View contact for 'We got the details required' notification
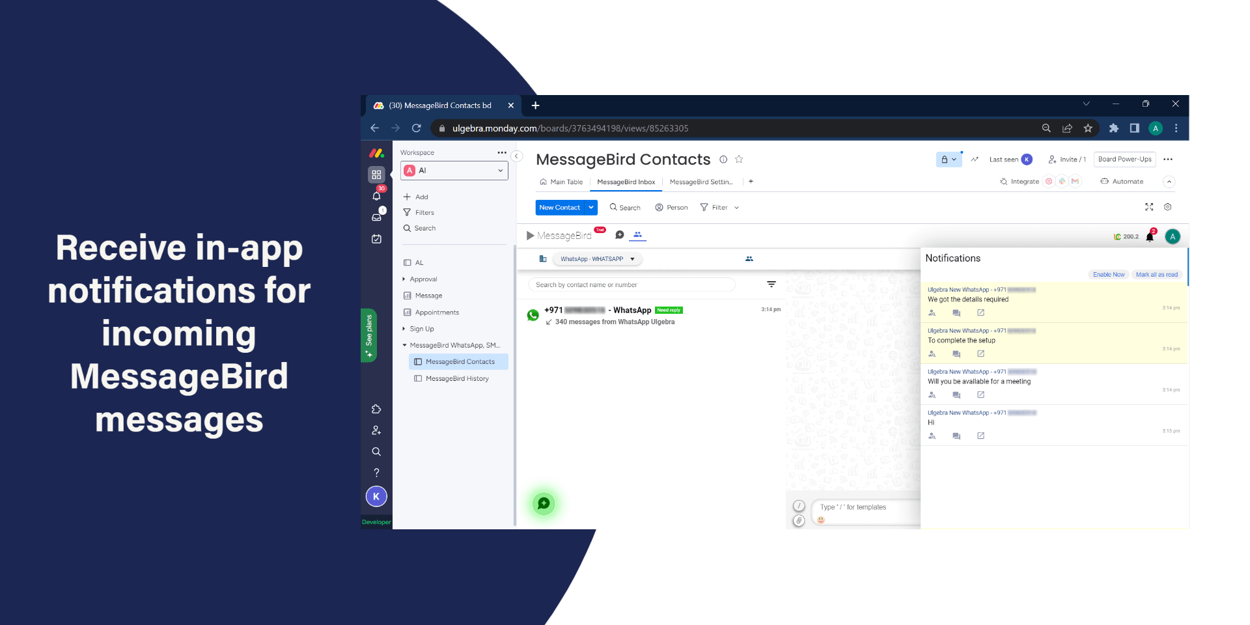The image size is (1250, 625). pos(932,313)
